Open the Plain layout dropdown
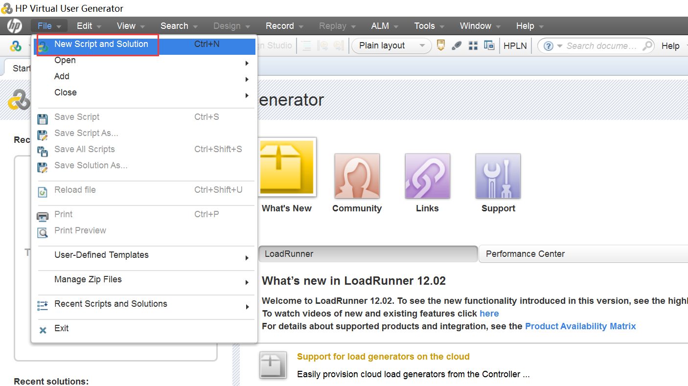 point(391,46)
